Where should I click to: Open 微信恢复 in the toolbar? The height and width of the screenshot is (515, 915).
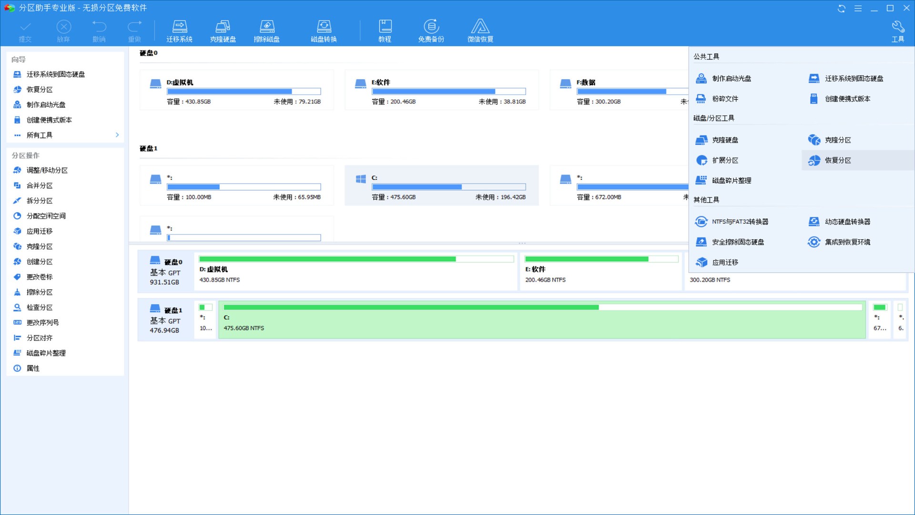point(480,31)
